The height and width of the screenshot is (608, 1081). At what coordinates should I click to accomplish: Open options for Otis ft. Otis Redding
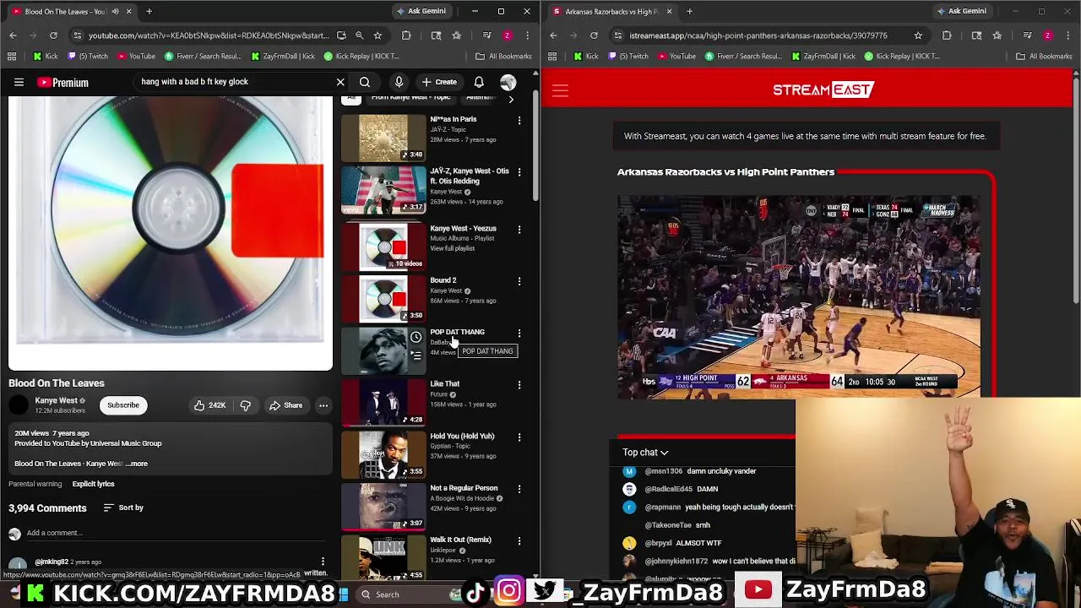tap(519, 171)
